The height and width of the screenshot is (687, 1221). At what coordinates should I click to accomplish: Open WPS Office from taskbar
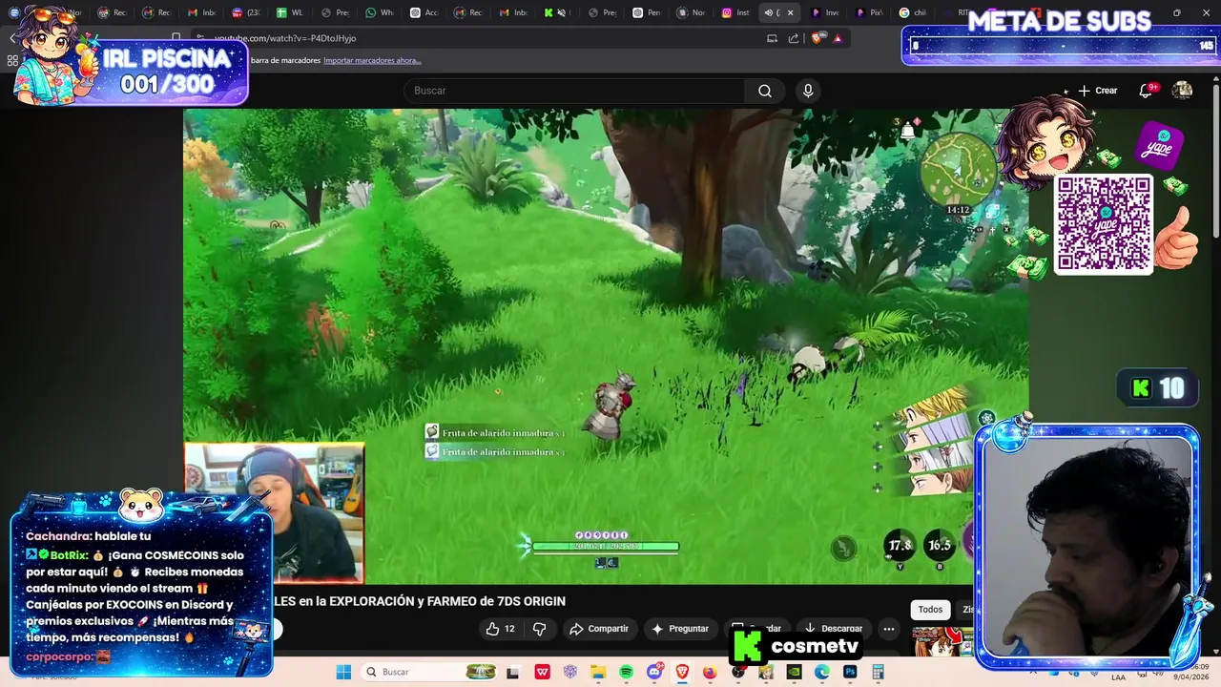(542, 672)
